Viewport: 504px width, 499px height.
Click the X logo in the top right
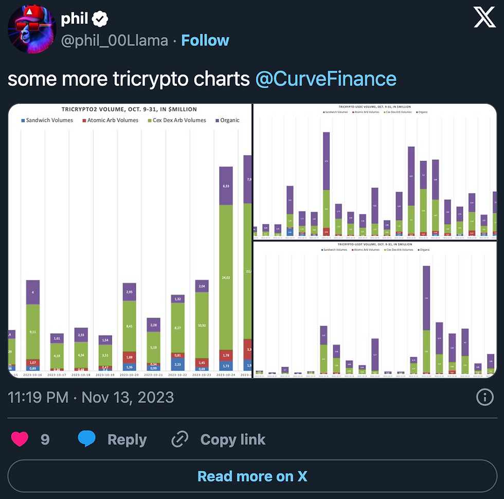(x=484, y=17)
